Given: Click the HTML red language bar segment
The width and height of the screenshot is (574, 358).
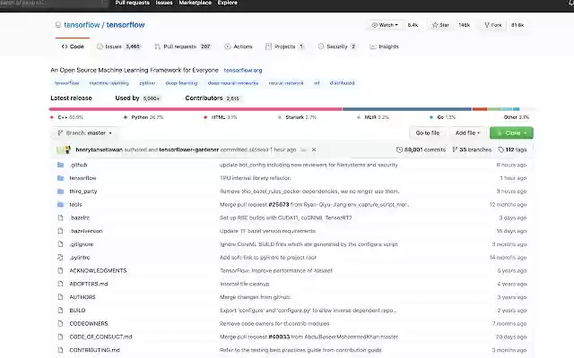Looking at the screenshot, I should [x=480, y=109].
